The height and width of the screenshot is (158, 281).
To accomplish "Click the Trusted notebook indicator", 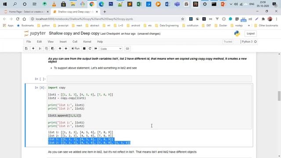I will point(228,42).
